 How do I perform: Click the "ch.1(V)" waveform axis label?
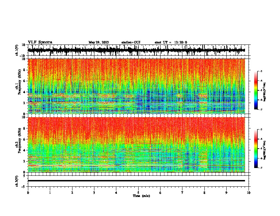coord(17,50)
